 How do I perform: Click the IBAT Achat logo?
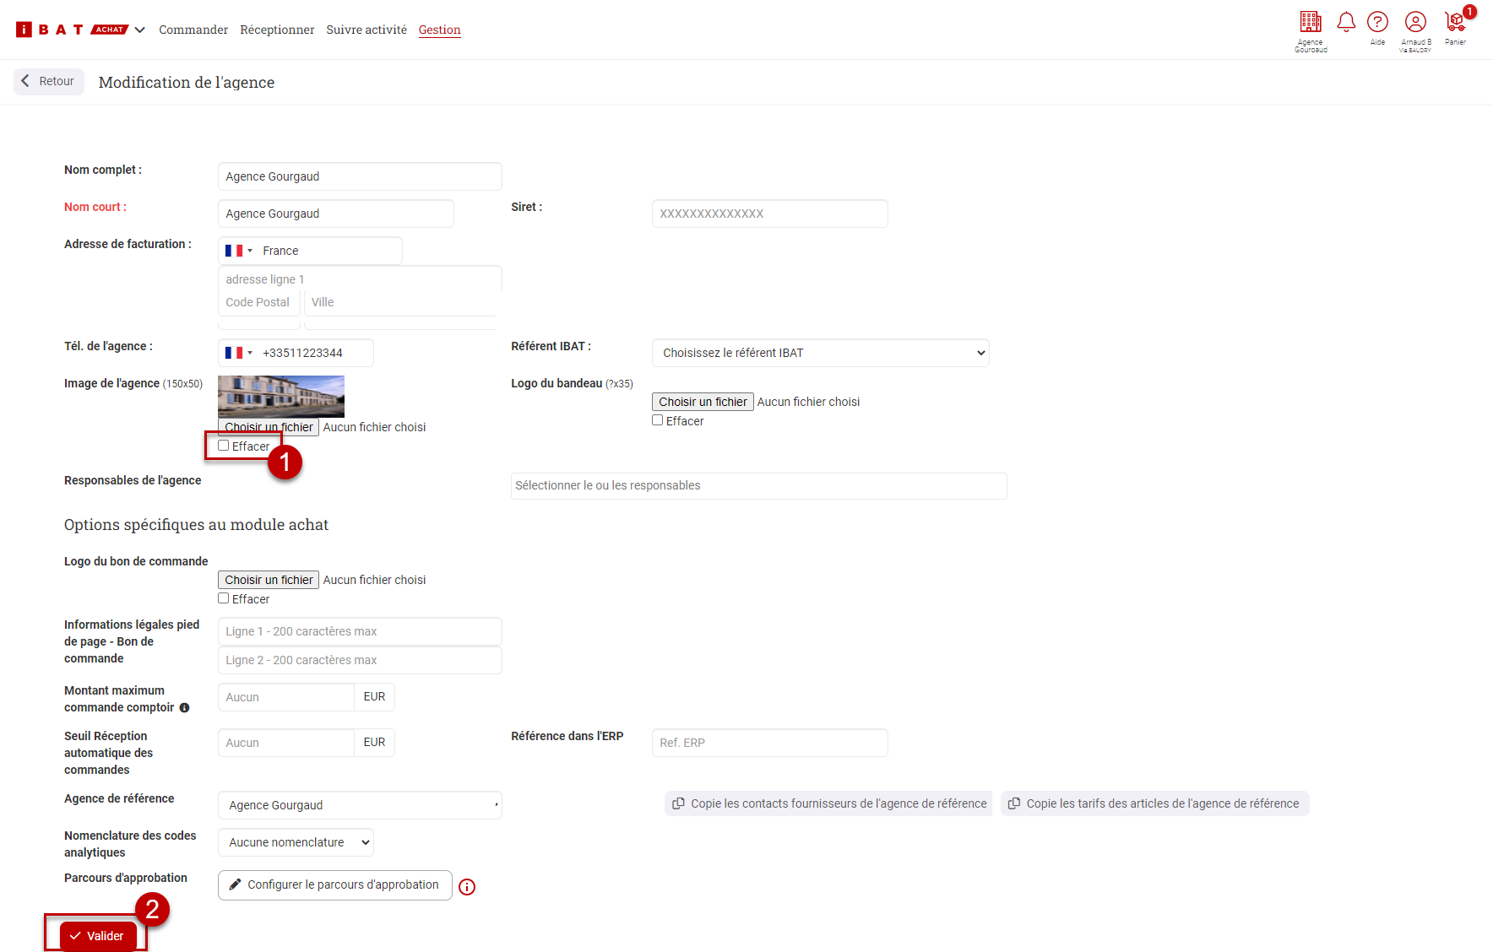coord(72,30)
